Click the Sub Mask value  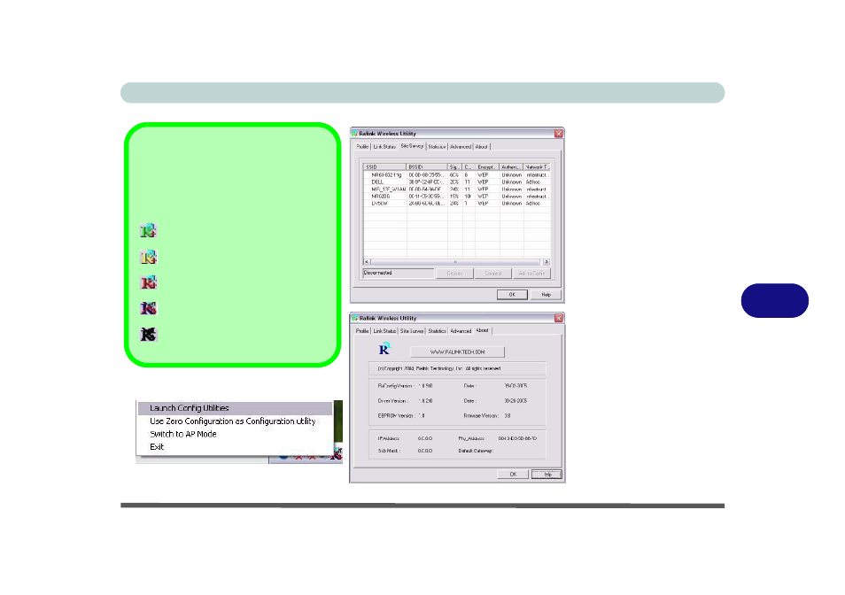[424, 451]
